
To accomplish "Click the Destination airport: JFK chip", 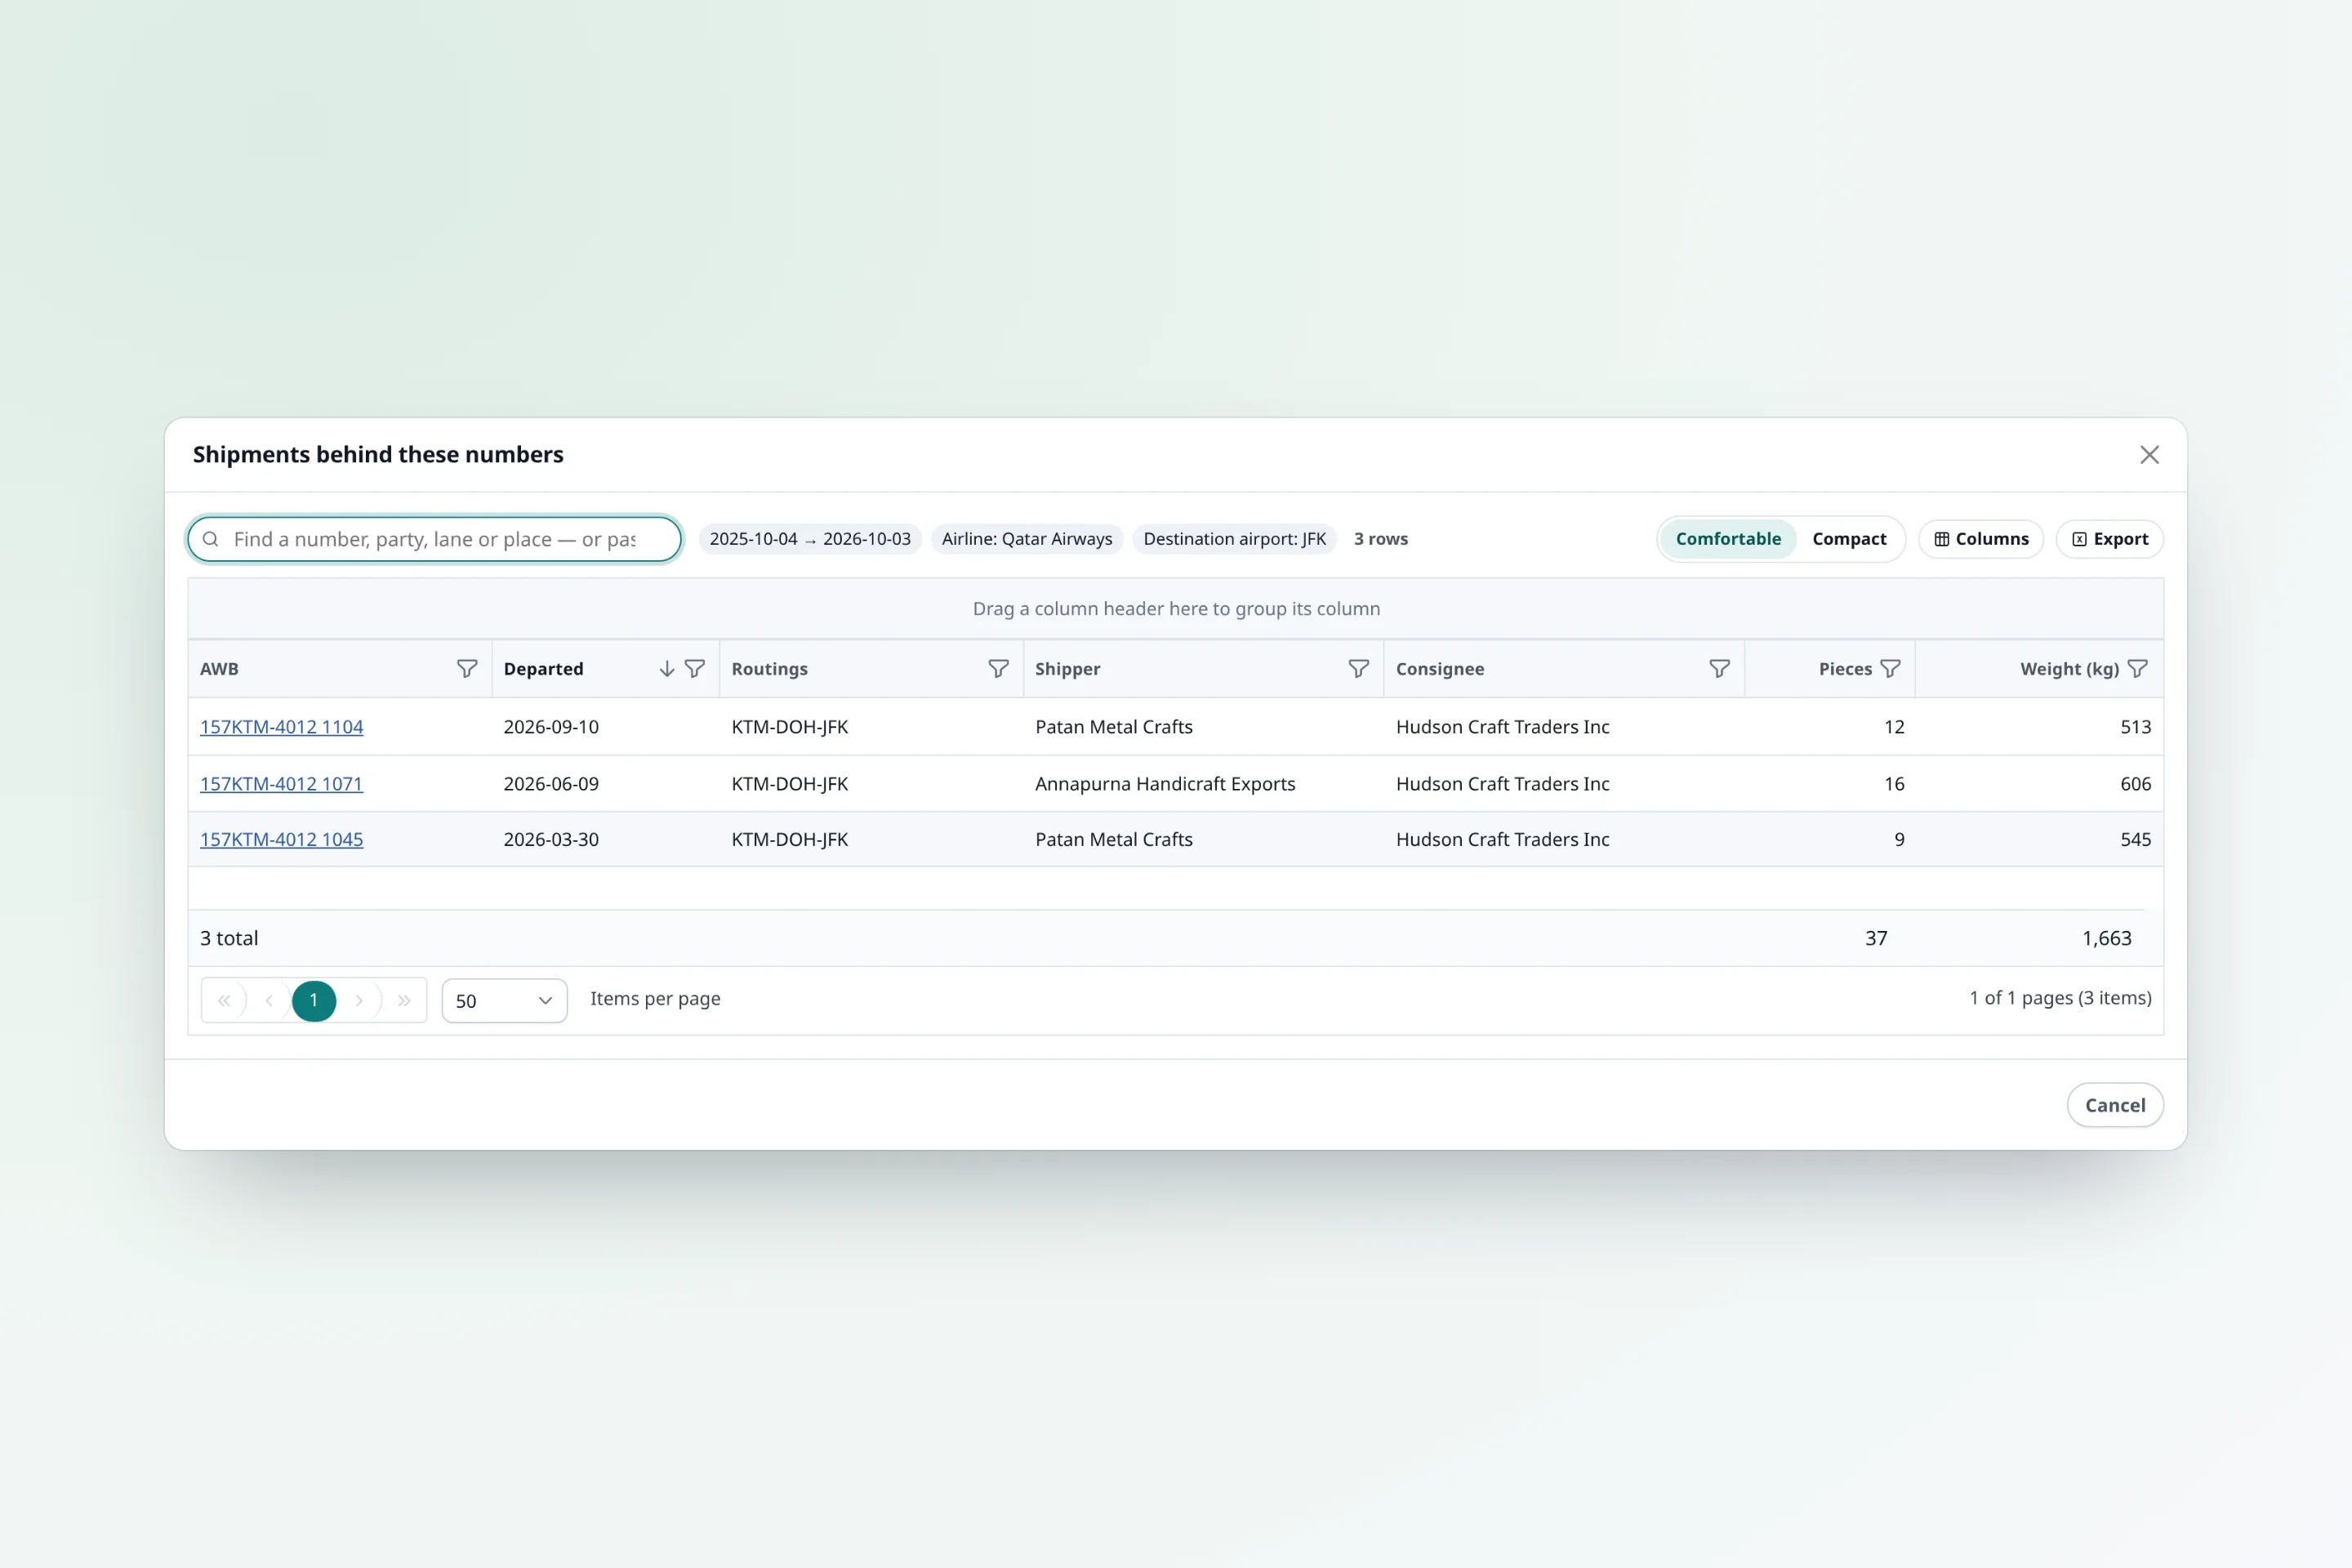I will pos(1234,539).
